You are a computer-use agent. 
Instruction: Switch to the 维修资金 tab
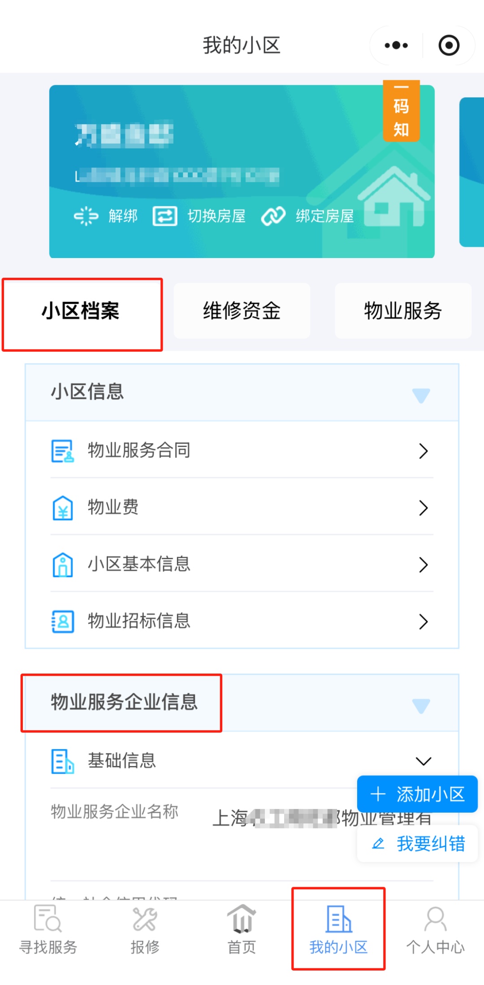click(242, 311)
